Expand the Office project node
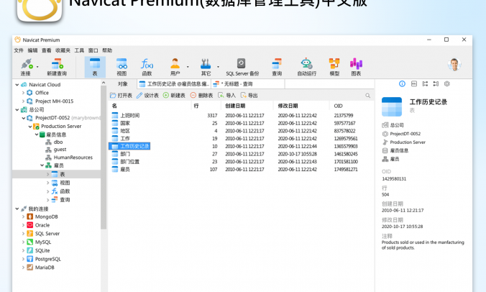This screenshot has height=292, width=486. pos(23,93)
